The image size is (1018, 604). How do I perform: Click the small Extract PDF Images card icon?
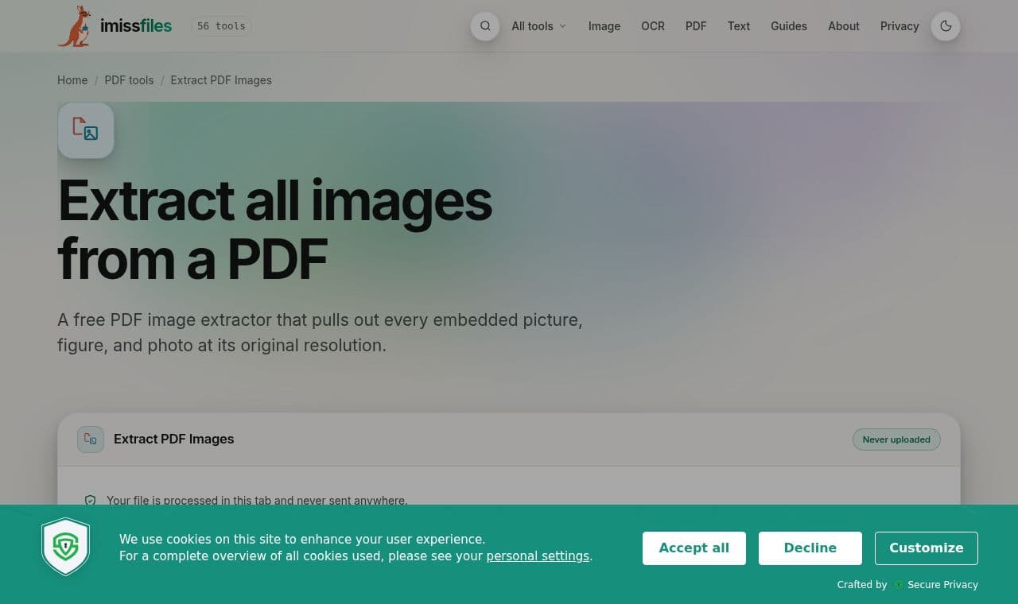pyautogui.click(x=91, y=439)
